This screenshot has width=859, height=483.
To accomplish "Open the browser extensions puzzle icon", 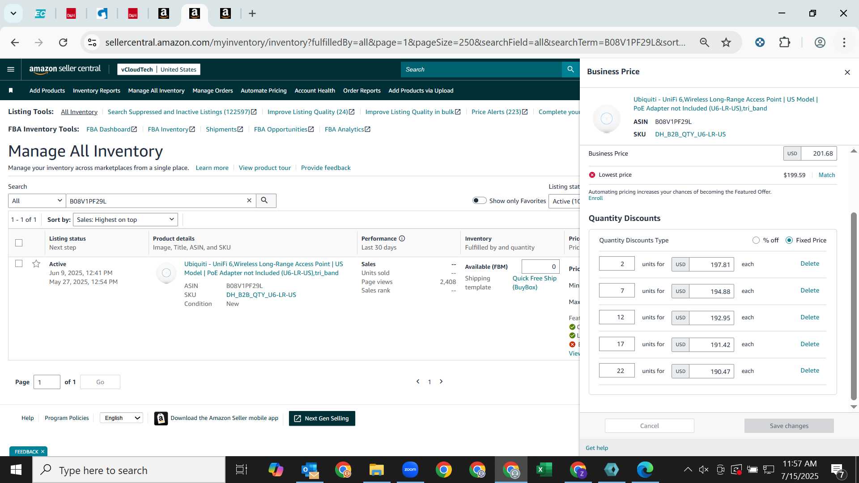I will tap(785, 42).
